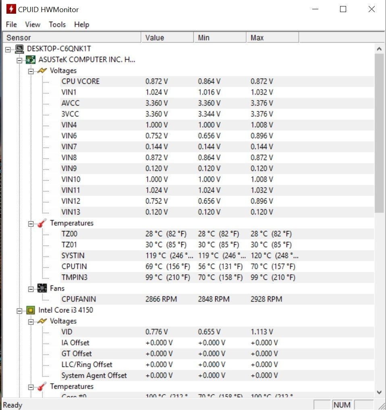The height and width of the screenshot is (410, 386).
Task: Click the Intel Core i3 Temperatures thermometer icon
Action: coord(42,387)
